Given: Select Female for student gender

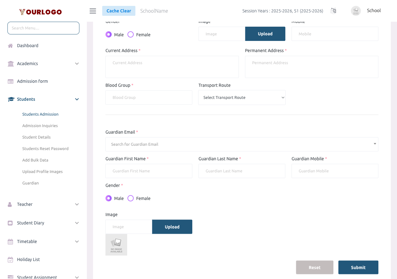Looking at the screenshot, I should [131, 34].
